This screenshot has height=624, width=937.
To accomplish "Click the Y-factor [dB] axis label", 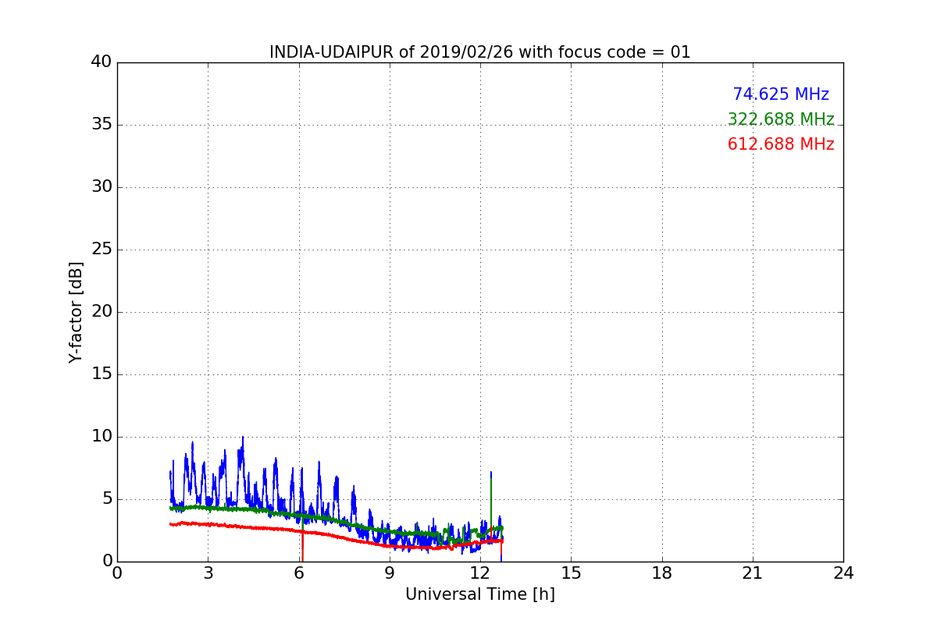I will click(x=75, y=312).
